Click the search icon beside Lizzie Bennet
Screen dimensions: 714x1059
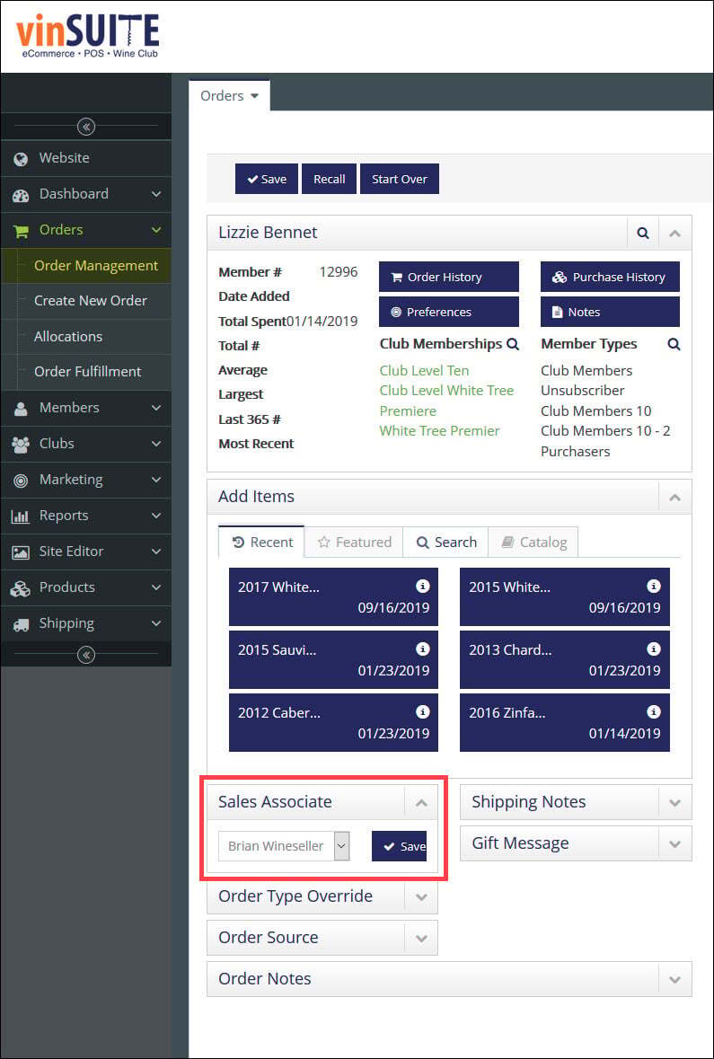[643, 233]
